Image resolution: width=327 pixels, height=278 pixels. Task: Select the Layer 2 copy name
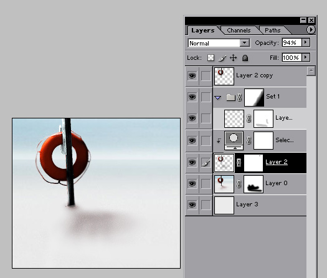[254, 75]
